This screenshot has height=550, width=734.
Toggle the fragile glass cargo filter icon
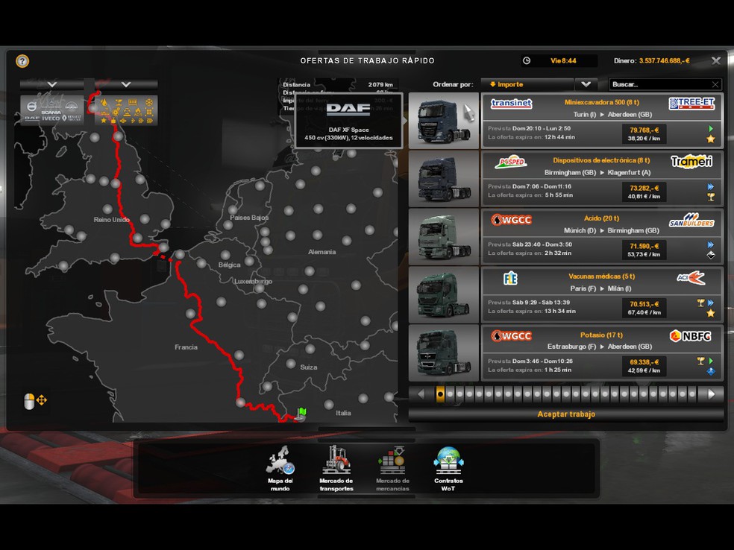(x=119, y=102)
